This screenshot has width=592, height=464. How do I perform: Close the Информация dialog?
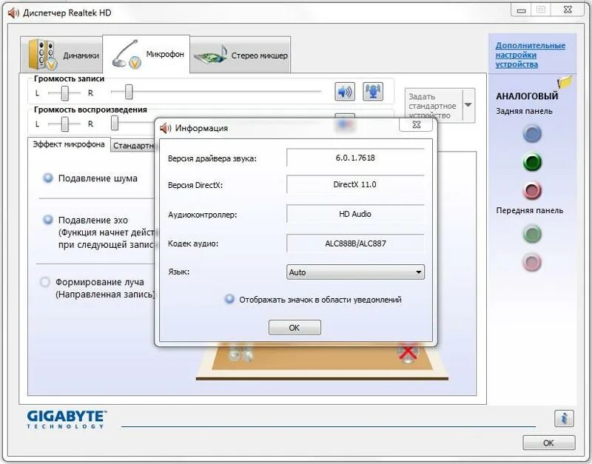416,124
